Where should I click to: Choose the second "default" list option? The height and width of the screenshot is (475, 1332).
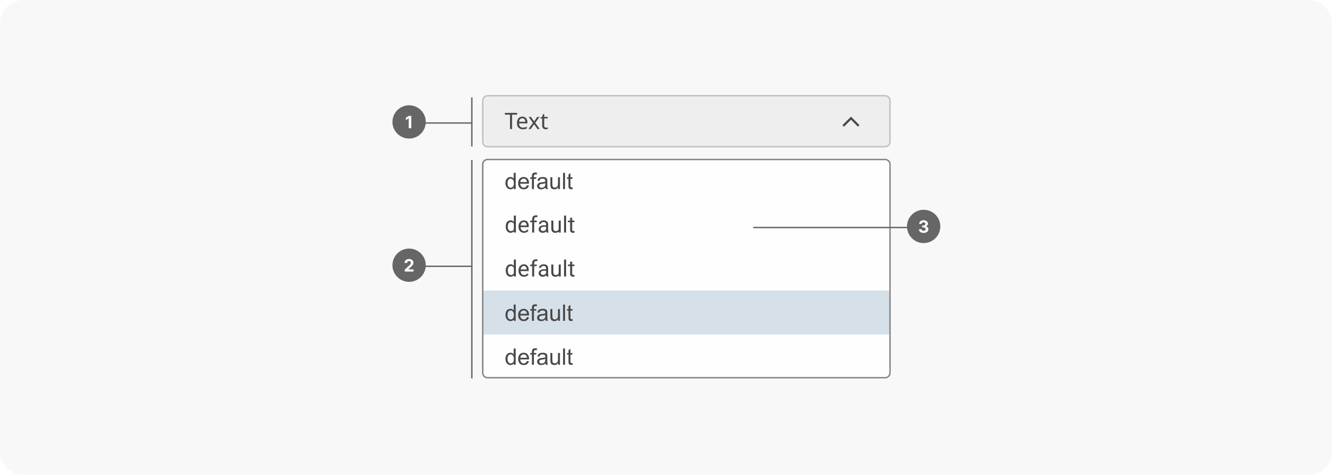coord(686,225)
